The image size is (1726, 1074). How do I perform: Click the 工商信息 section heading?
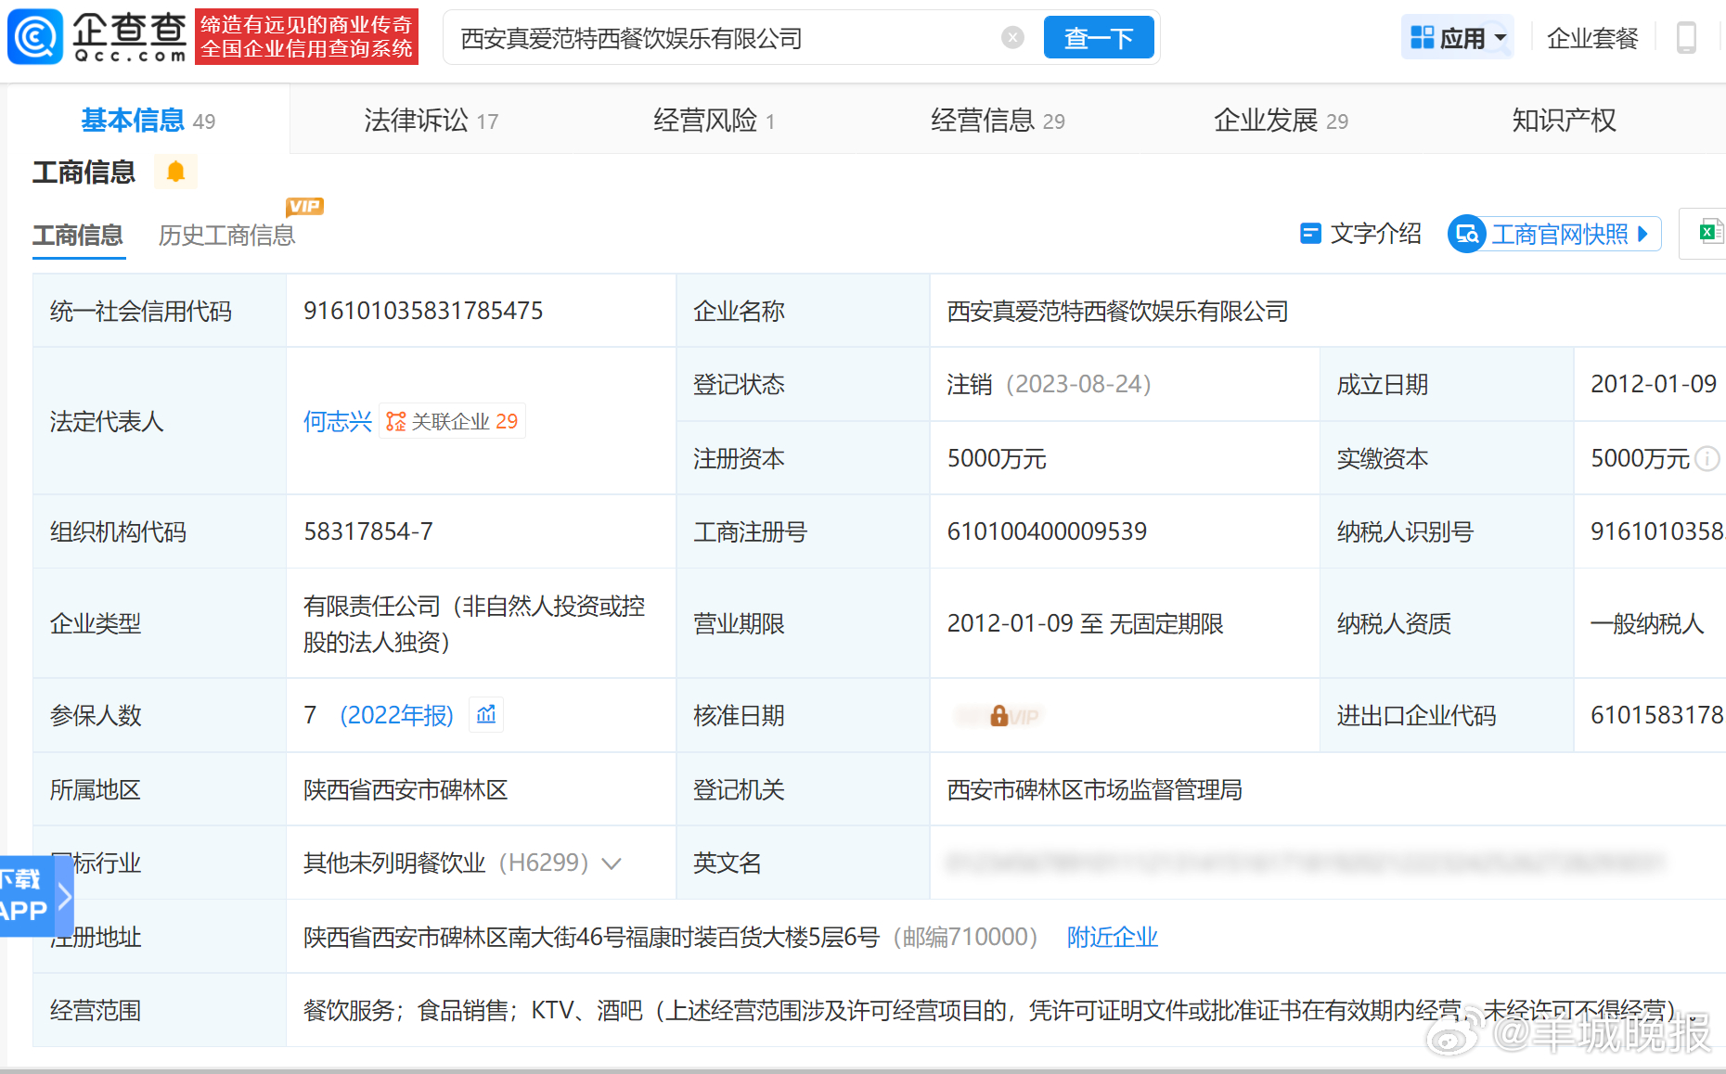point(84,172)
